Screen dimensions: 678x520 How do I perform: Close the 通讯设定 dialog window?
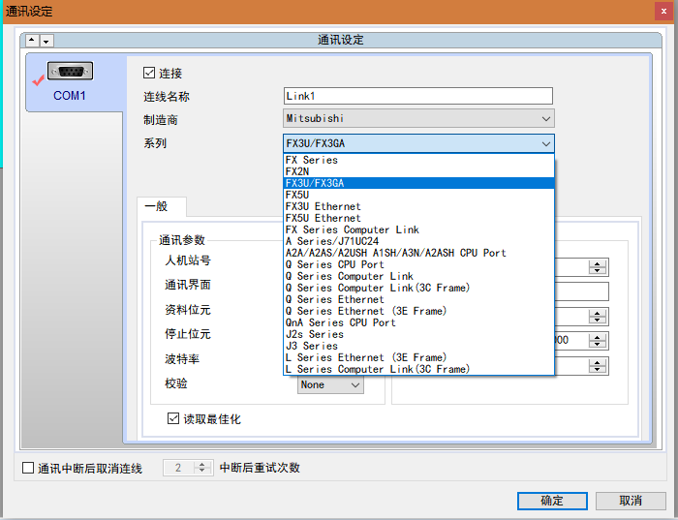pyautogui.click(x=663, y=11)
